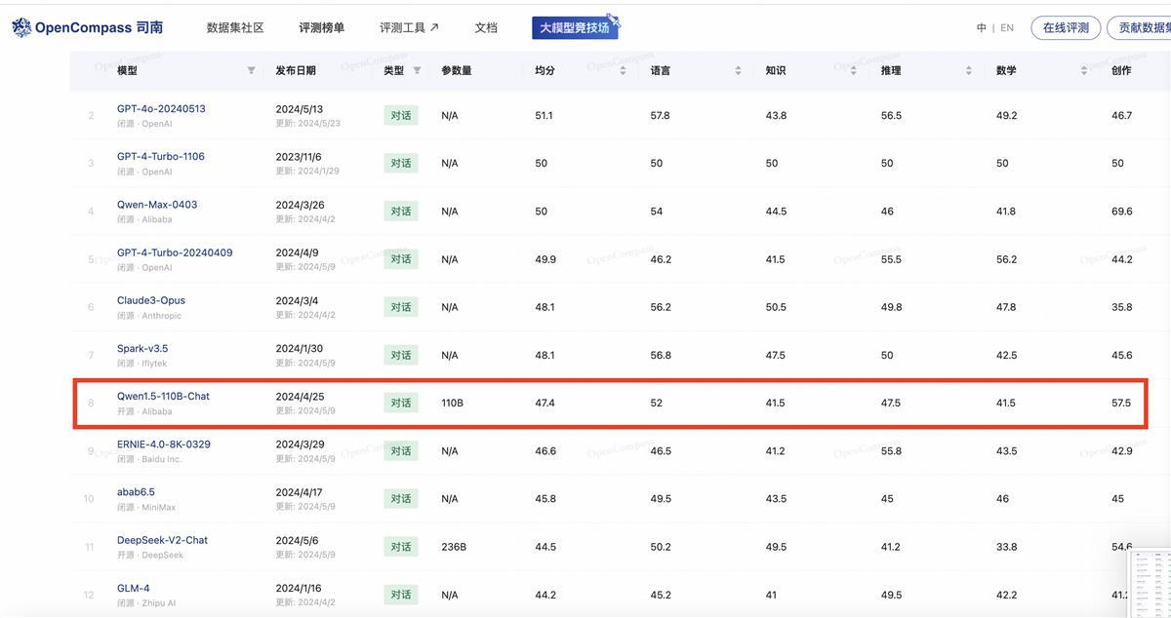Open 数据集社区 nav item
This screenshot has height=618, width=1171.
coord(235,28)
